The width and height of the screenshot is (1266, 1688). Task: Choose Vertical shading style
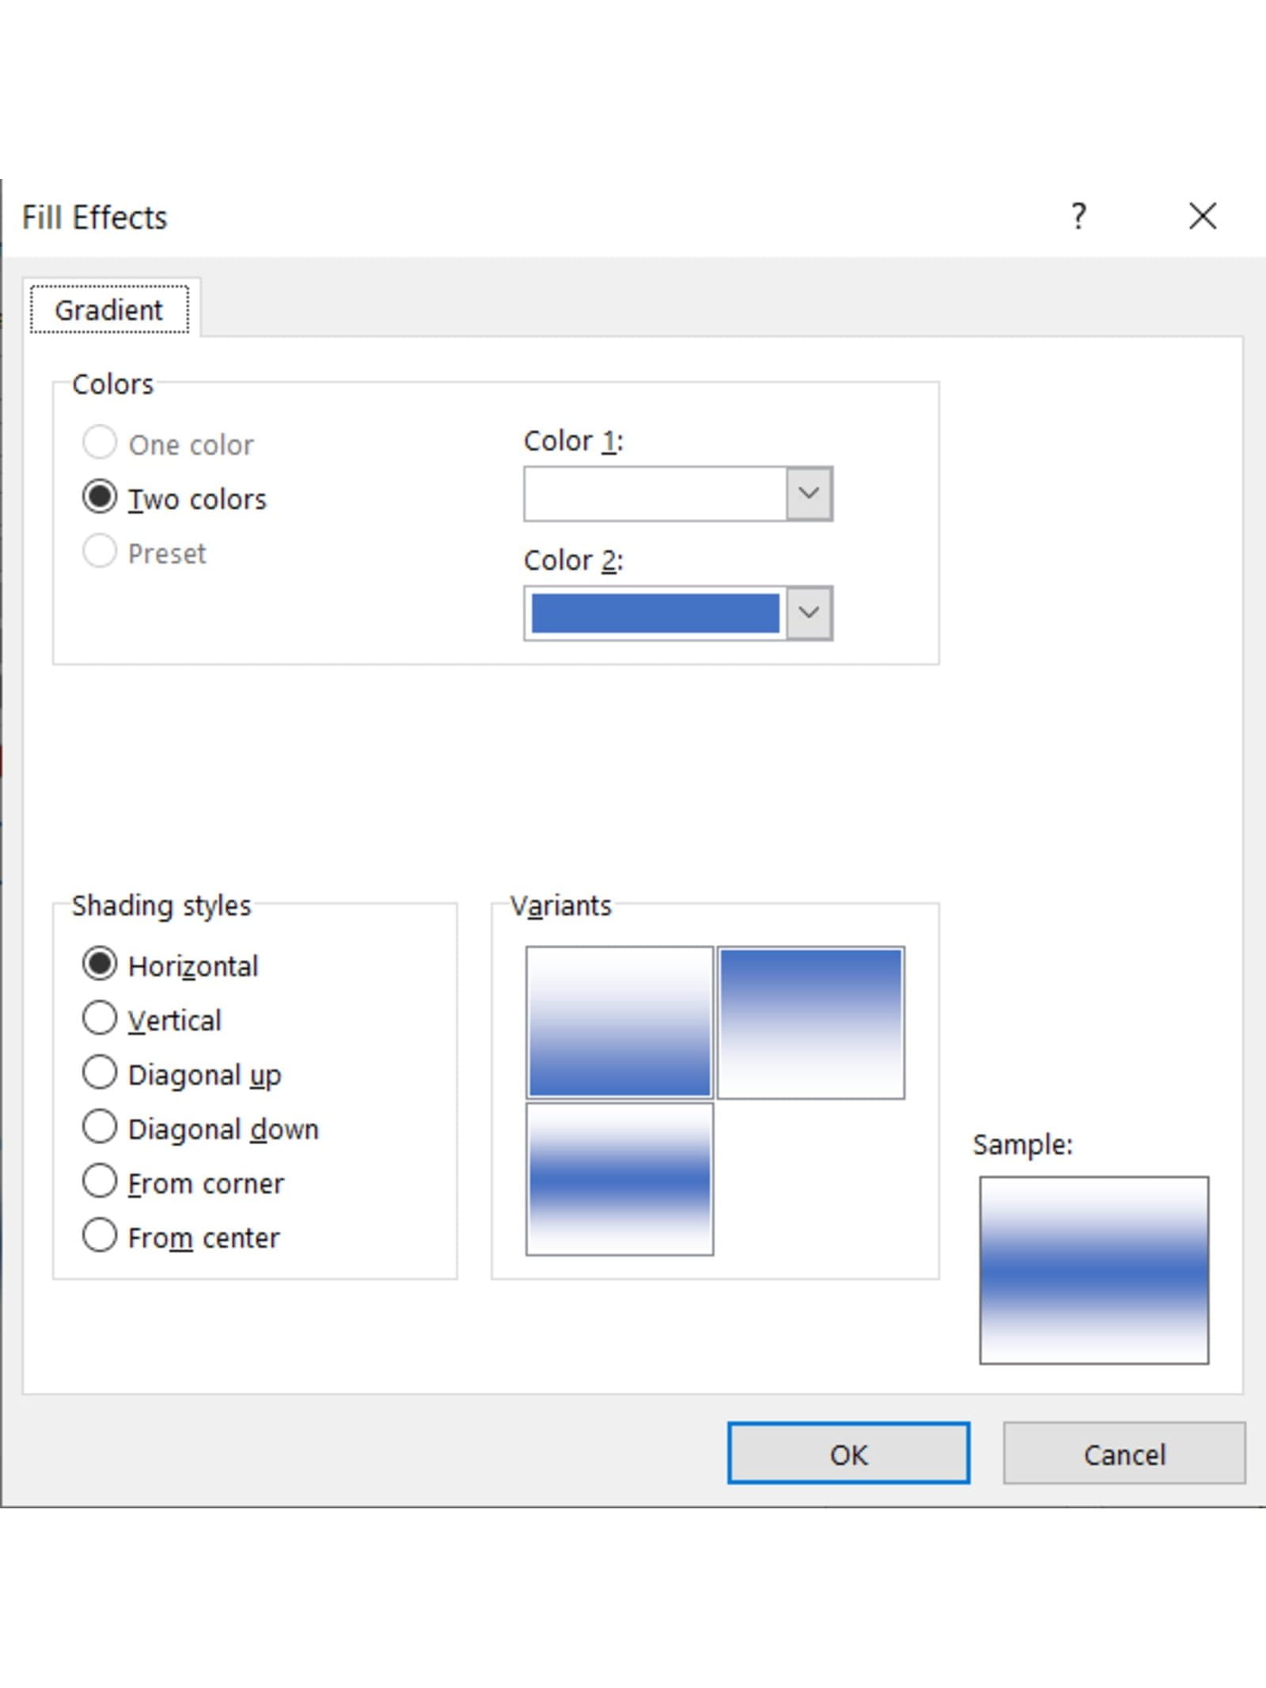point(100,1019)
